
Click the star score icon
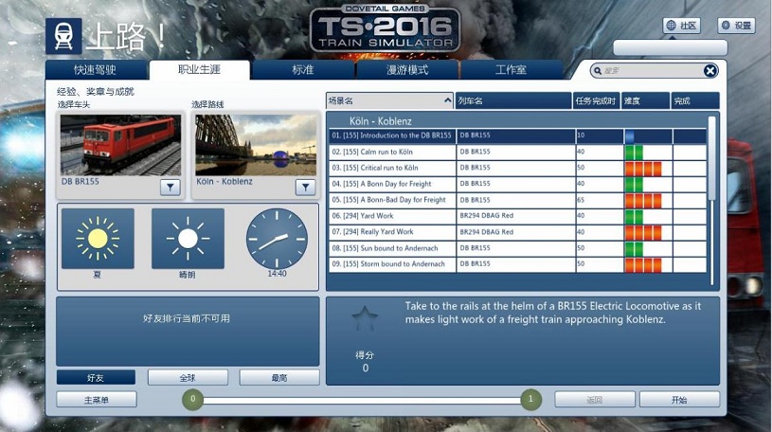click(365, 318)
